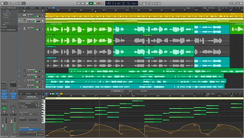244x138 pixels.
Task: Toggle the Cycle button in transport
Action: pyautogui.click(x=103, y=3)
